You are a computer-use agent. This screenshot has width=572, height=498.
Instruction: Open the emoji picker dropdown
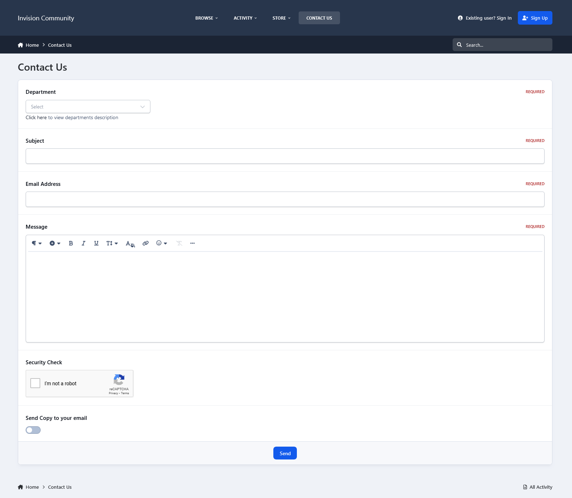(x=161, y=243)
